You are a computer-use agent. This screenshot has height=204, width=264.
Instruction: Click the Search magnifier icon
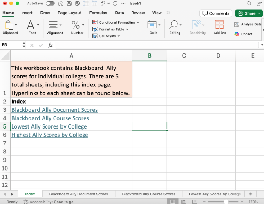click(x=249, y=4)
